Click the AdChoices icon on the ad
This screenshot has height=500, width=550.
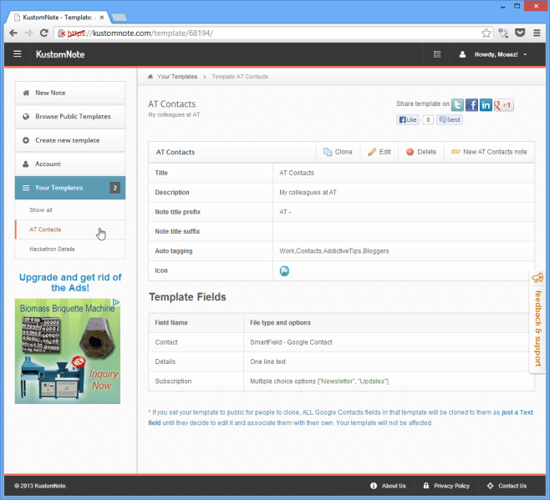(x=116, y=302)
